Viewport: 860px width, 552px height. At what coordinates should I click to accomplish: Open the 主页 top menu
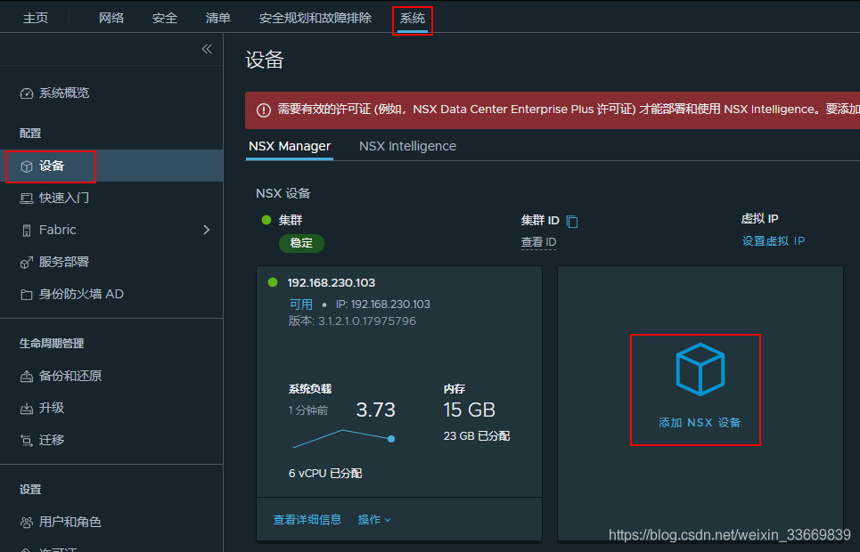36,18
